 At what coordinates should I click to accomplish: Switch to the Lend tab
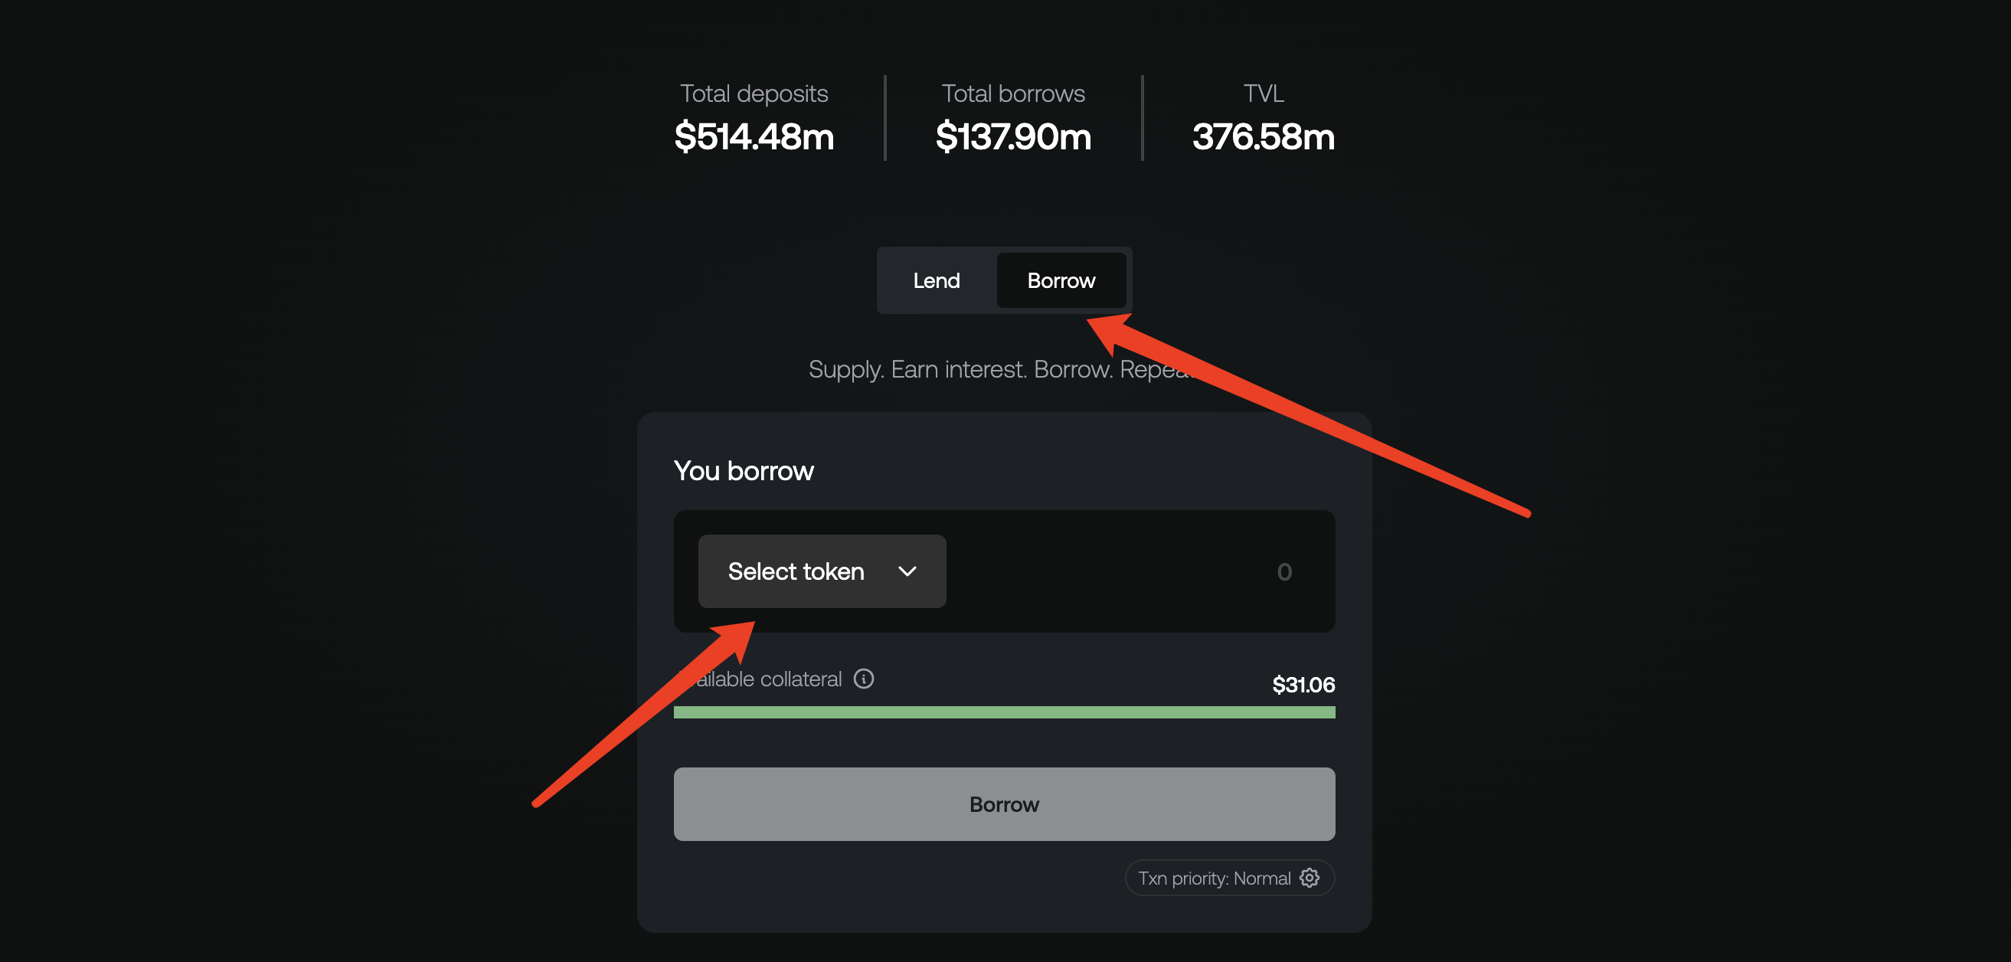click(x=936, y=280)
